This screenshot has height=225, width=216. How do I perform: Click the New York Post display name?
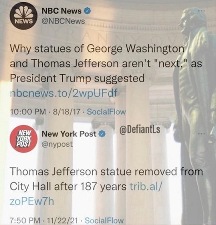pyautogui.click(x=69, y=134)
